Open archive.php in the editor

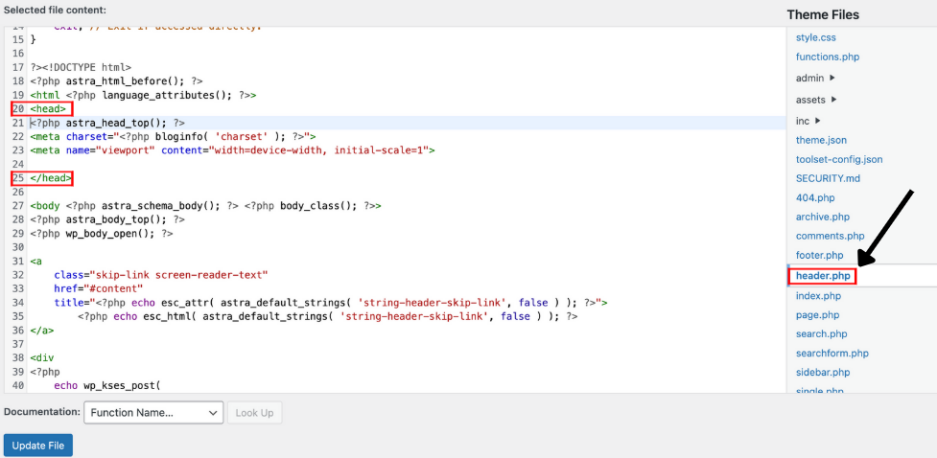click(x=822, y=217)
